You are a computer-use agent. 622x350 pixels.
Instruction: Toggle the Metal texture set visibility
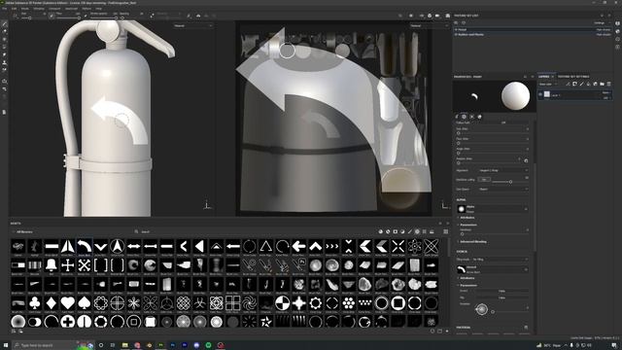pos(456,29)
